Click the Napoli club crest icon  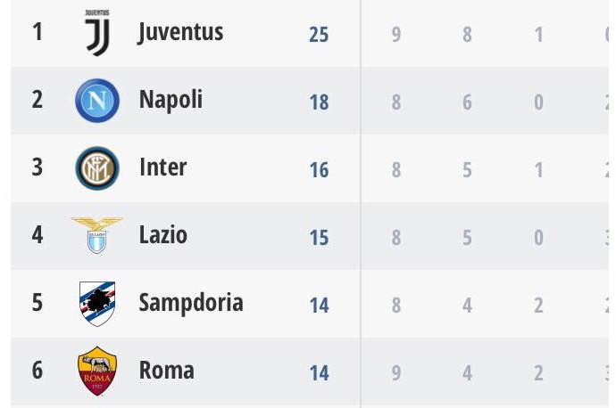click(96, 101)
